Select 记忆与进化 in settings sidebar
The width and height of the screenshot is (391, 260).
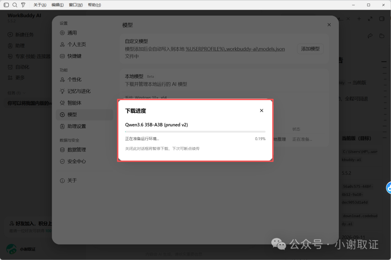(84, 91)
